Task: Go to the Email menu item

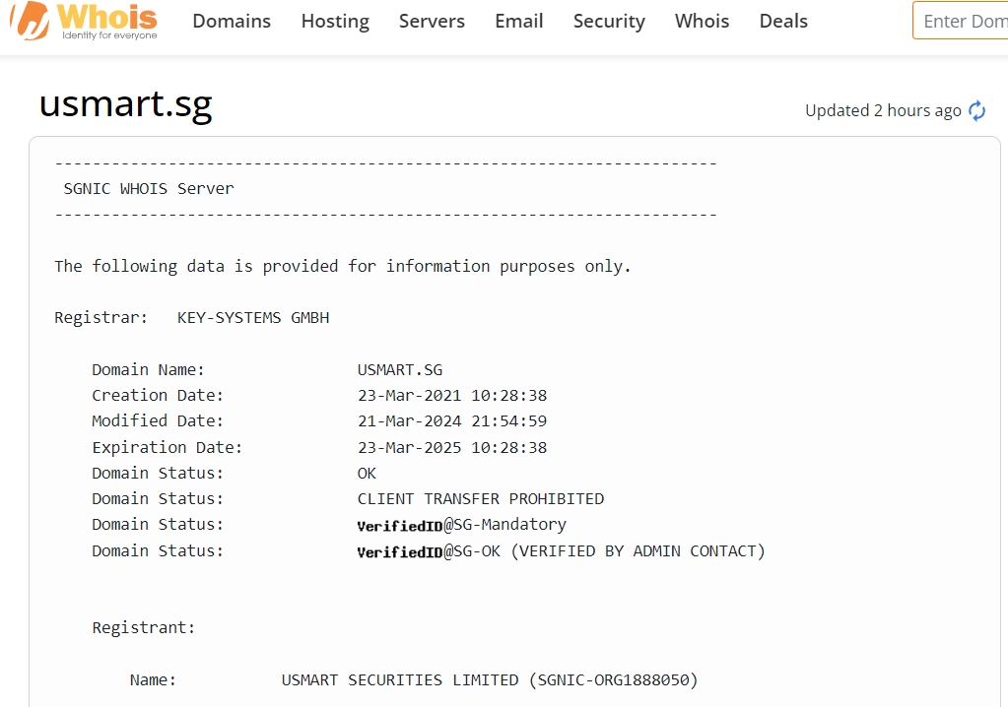Action: 518,21
